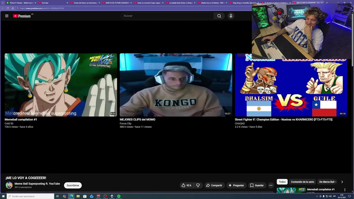Click the white-ring taskbar app icon
354x199 pixels.
point(112,196)
